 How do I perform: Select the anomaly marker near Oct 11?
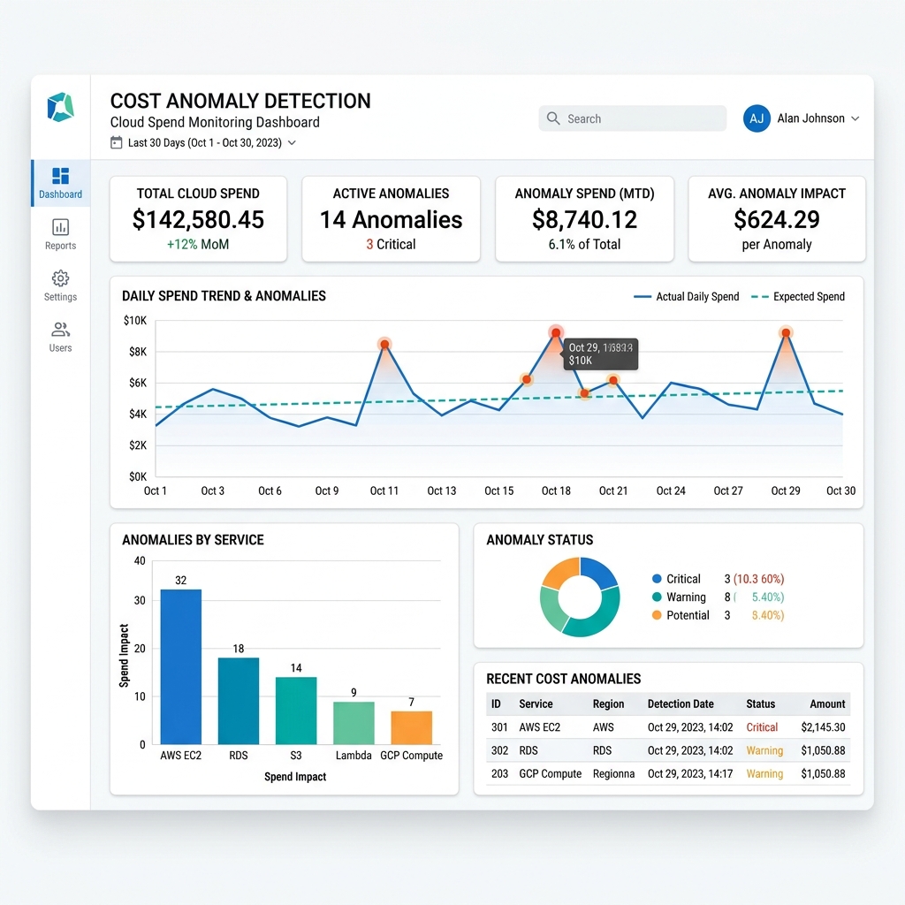(x=384, y=345)
